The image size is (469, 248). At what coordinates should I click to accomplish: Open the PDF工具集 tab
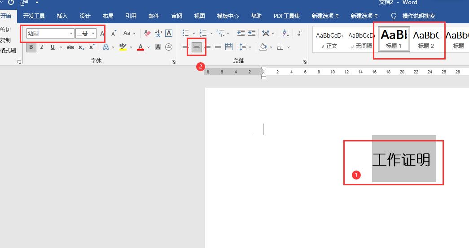[x=286, y=16]
